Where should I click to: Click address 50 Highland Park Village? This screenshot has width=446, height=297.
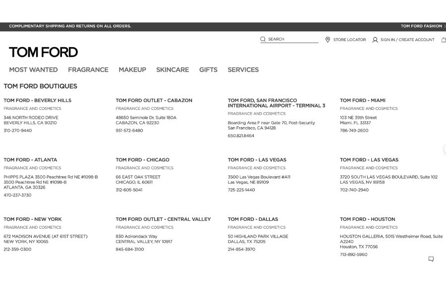pyautogui.click(x=258, y=237)
